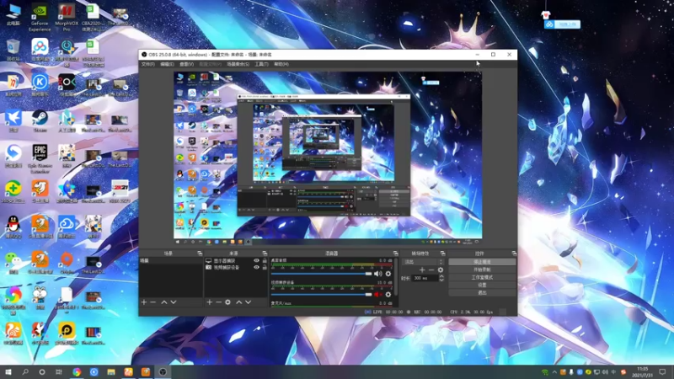Lock the video capture device source
The height and width of the screenshot is (379, 674).
[265, 267]
